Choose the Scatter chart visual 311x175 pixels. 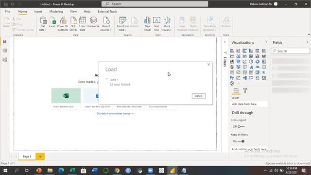(244, 62)
